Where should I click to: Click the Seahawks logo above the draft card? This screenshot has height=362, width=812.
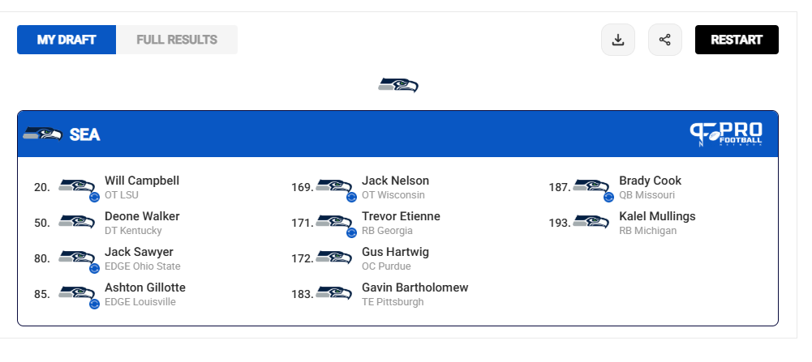point(398,85)
